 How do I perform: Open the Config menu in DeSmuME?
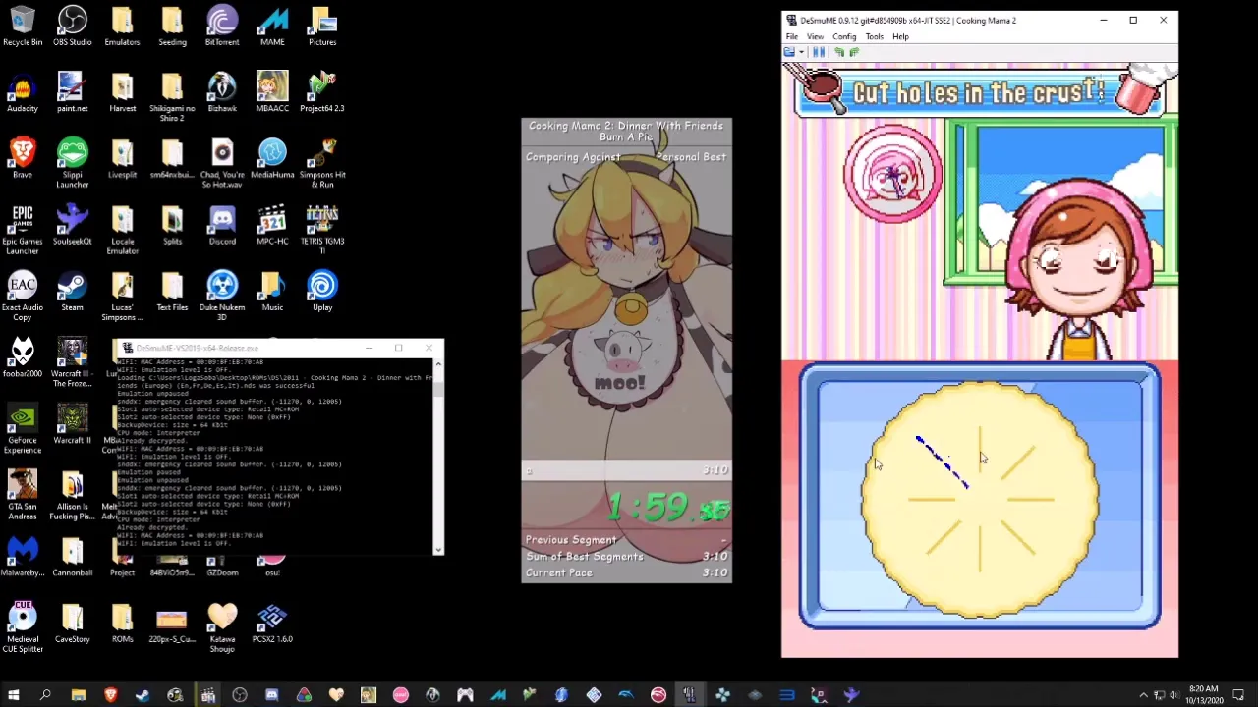[x=844, y=36]
